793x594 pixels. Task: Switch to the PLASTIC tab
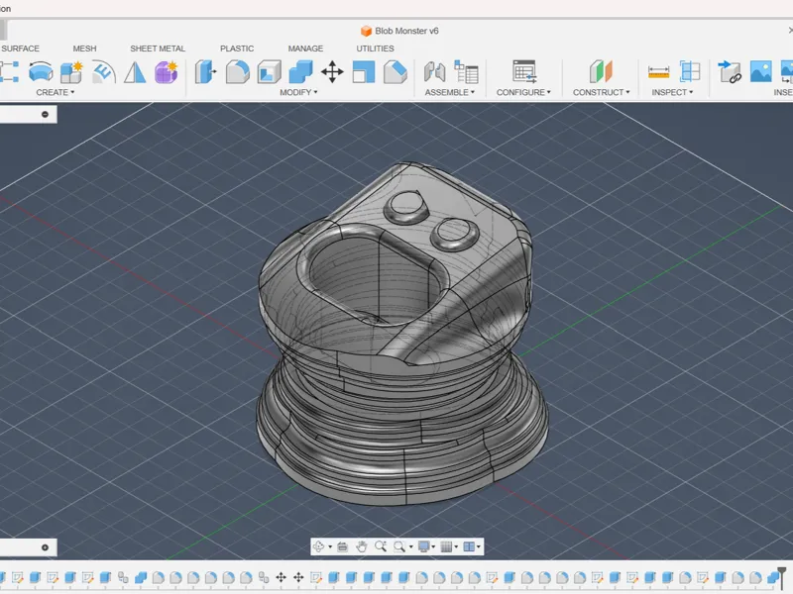click(x=237, y=49)
